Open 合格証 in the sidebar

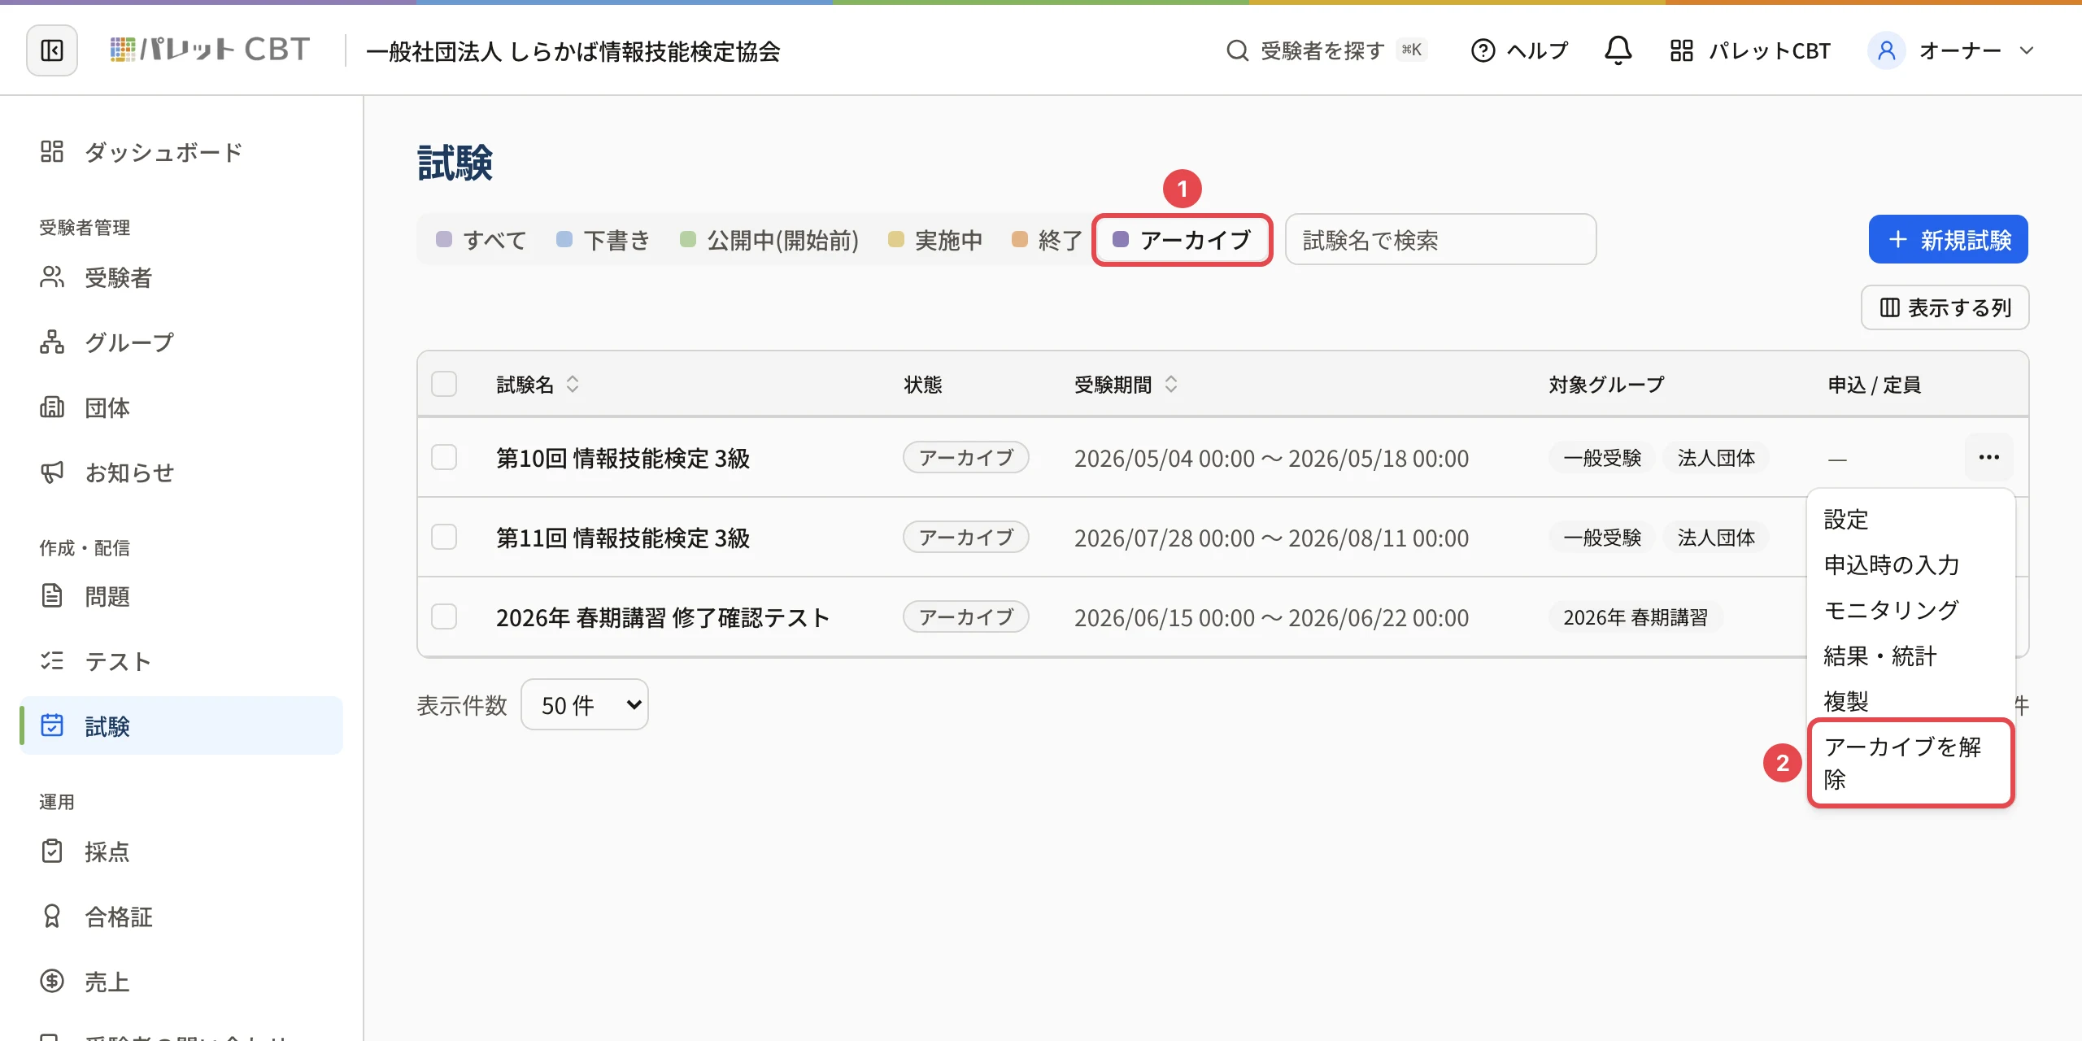click(181, 917)
